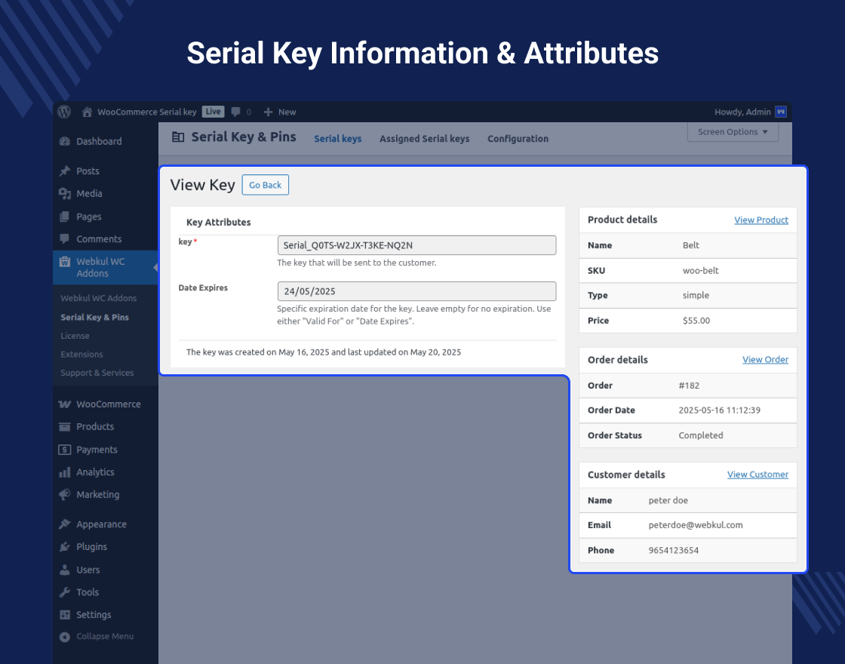Viewport: 845px width, 664px height.
Task: Click the Posts pin icon in sidebar
Action: point(65,171)
